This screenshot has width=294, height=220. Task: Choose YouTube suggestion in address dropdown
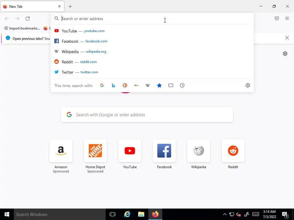(x=152, y=31)
